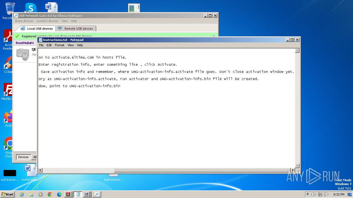Launch Microsoft Edge from taskbar

tap(59, 194)
